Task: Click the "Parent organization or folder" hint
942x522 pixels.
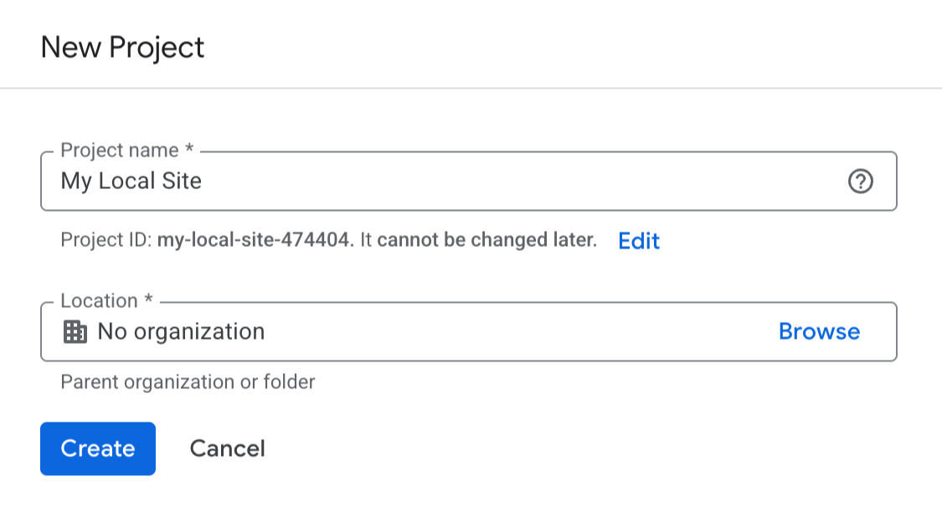Action: click(188, 382)
